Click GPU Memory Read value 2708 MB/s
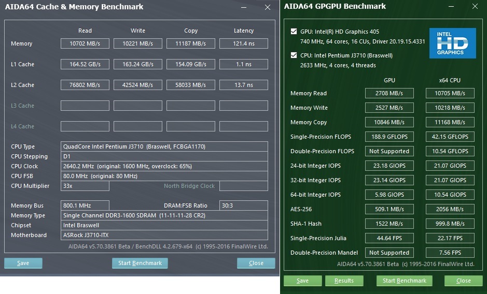Viewport: 487px width, 294px height. (x=389, y=93)
